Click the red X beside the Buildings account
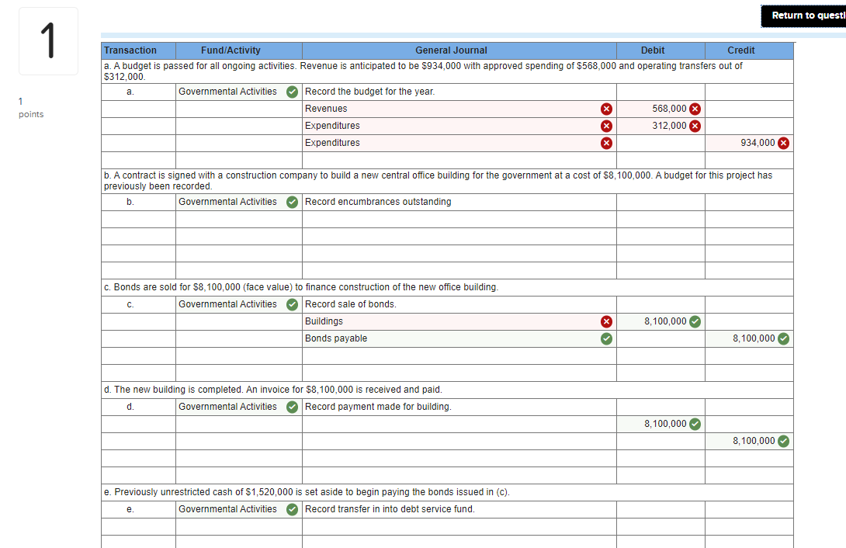846x548 pixels. tap(606, 321)
